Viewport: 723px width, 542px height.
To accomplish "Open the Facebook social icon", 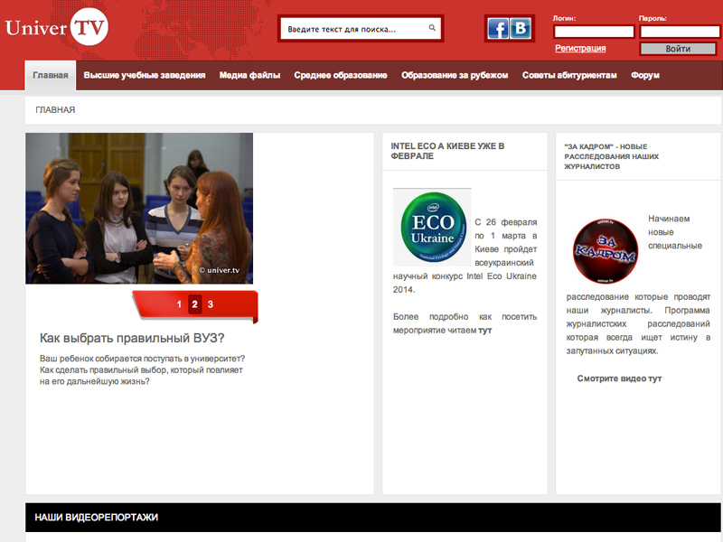I will (x=498, y=29).
